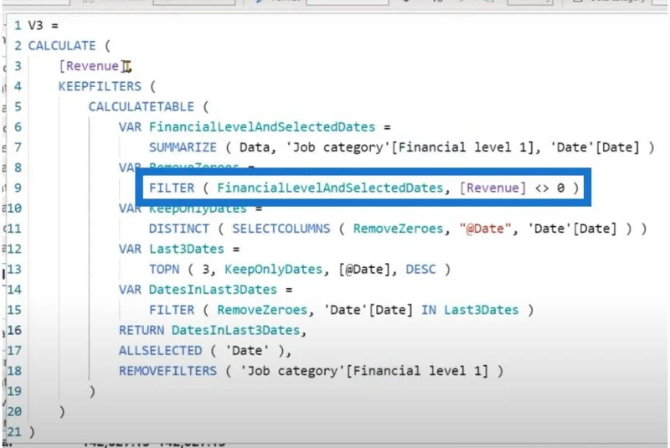Select SELECTCOLUMNS on line 11
Screen dimensions: 670x448
[x=281, y=229]
